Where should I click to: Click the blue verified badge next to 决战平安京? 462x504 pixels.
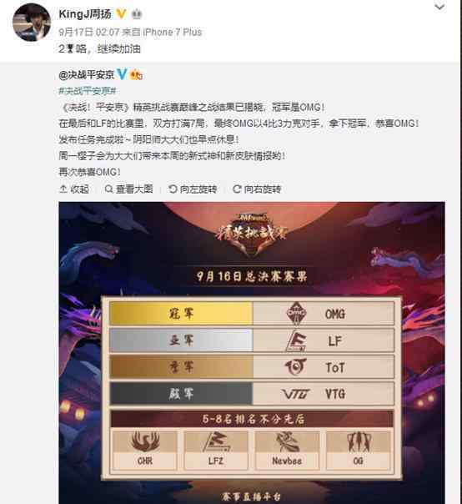coord(122,74)
